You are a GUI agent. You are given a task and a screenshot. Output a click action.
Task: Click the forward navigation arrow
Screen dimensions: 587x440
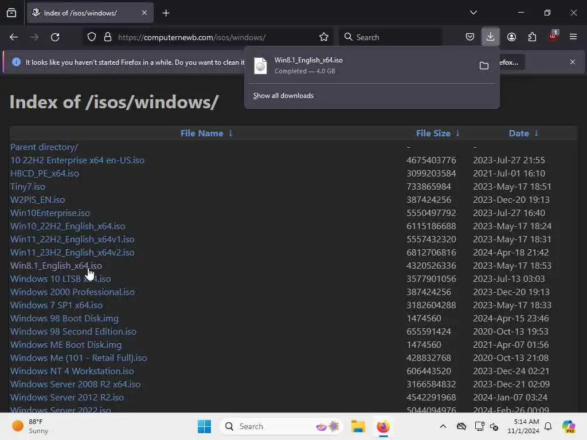34,37
